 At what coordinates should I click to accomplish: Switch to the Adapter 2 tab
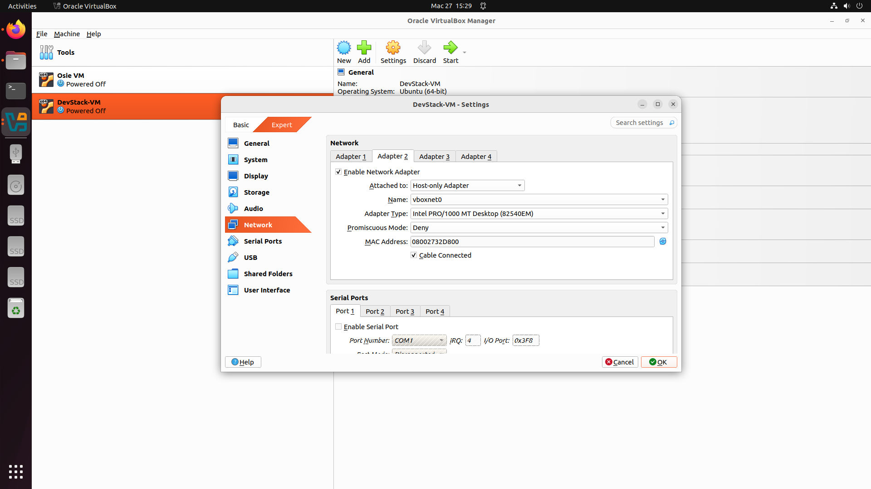coord(392,156)
